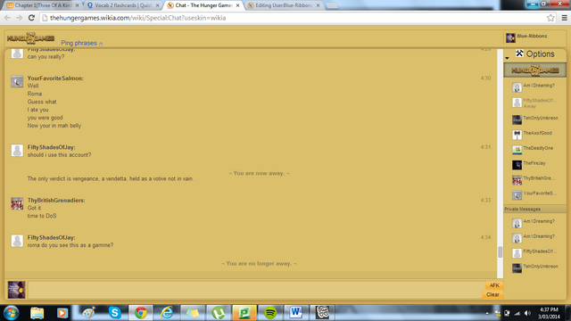Viewport: 571px width, 321px height.
Task: Switch to Vocab 2 flashcards tab
Action: point(123,5)
